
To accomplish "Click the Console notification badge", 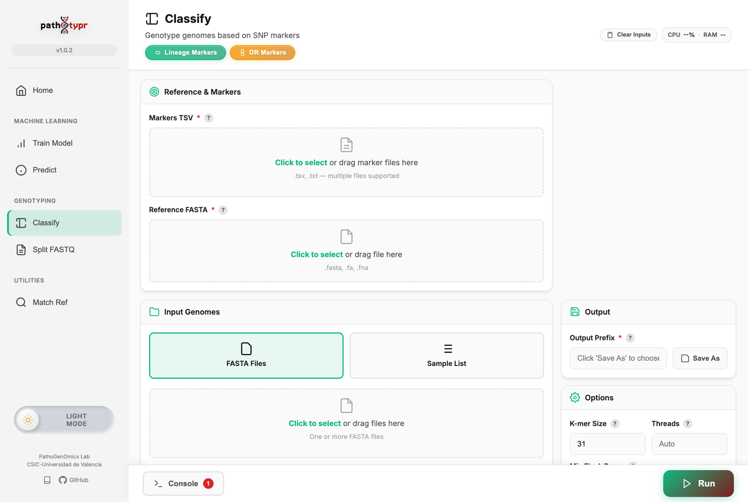I will [209, 484].
